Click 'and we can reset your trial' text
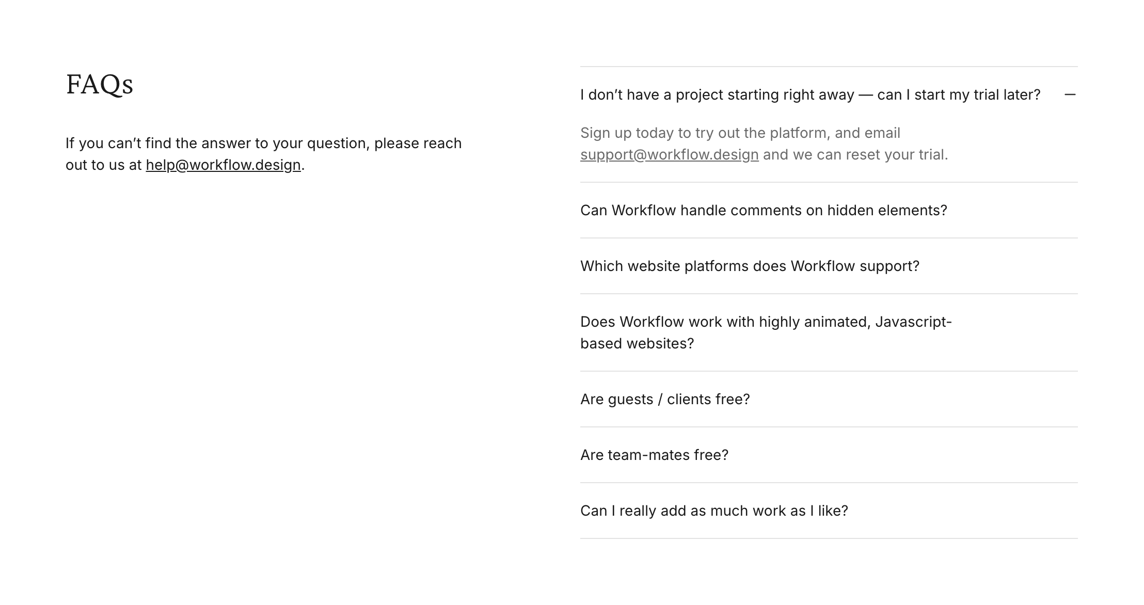The width and height of the screenshot is (1144, 605). 855,155
